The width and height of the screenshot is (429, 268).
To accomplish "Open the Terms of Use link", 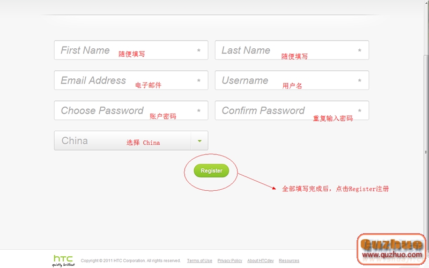I will pos(199,260).
